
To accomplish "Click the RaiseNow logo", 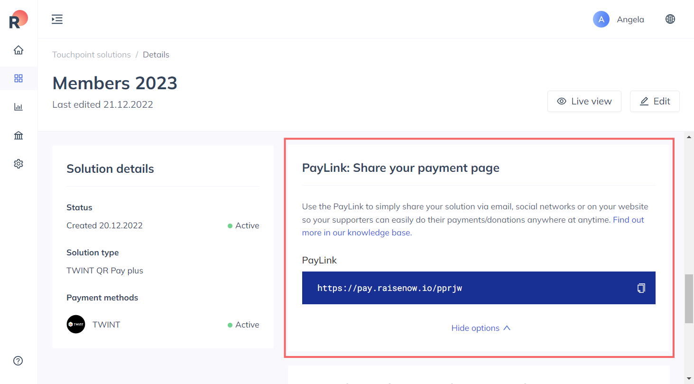I will (19, 19).
